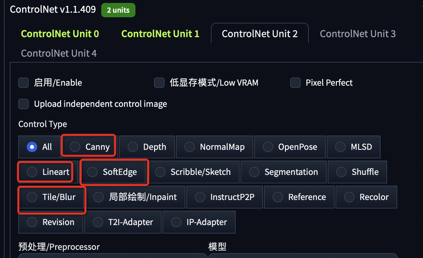Screen dimensions: 423x258
Task: Select the ControlNet Unit 4 tab
Action: tap(59, 53)
